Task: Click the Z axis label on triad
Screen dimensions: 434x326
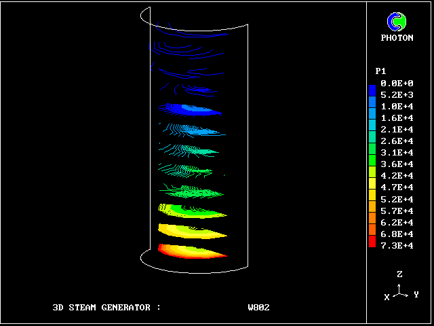Action: click(400, 274)
